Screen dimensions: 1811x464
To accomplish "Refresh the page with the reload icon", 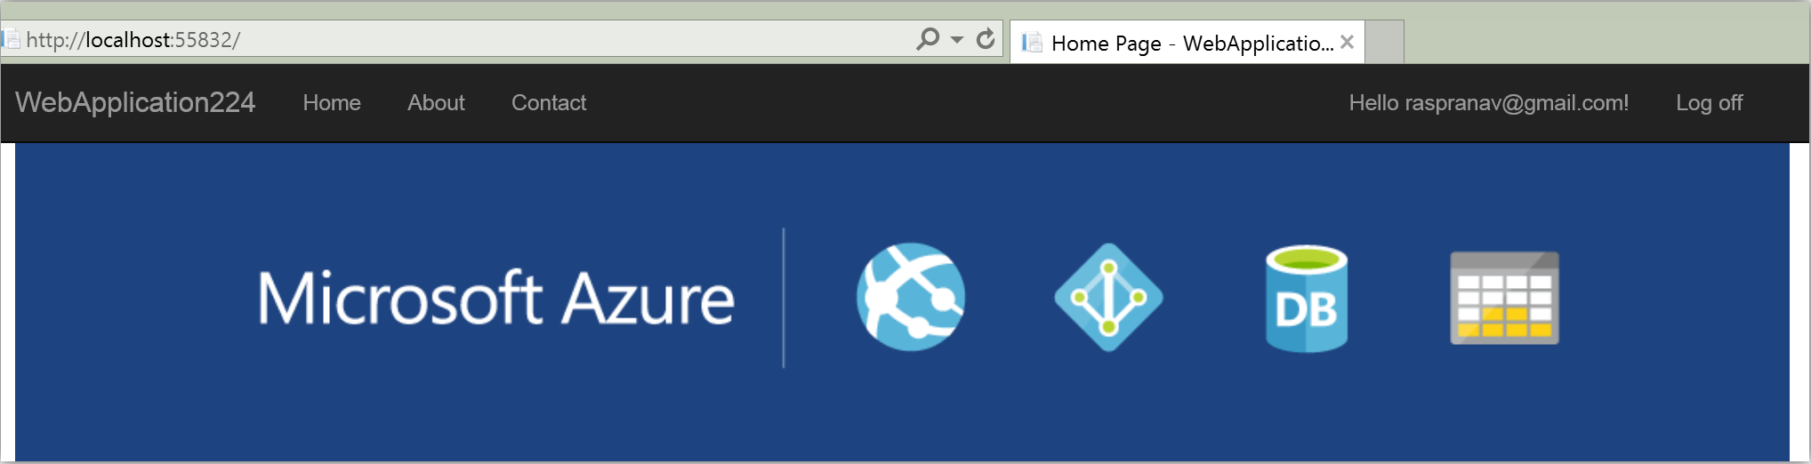I will [x=986, y=39].
